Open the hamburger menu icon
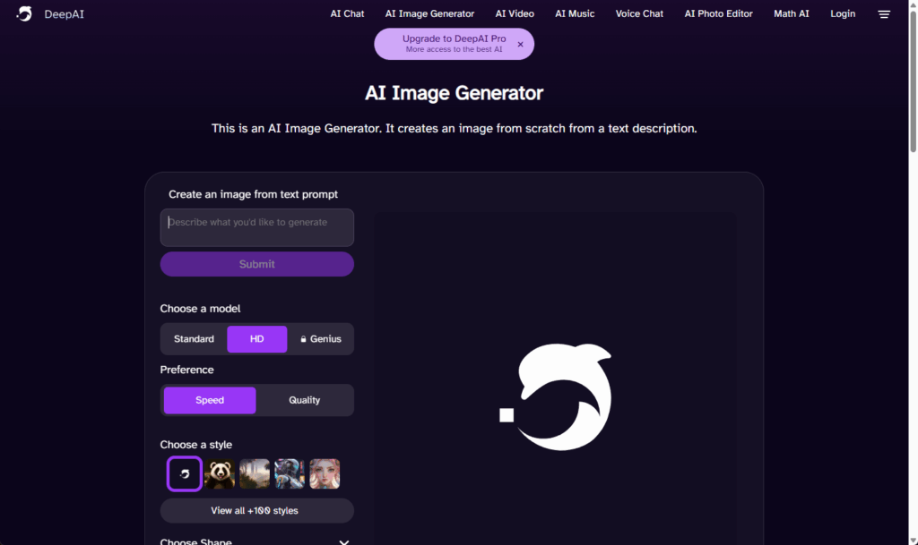 pyautogui.click(x=884, y=14)
